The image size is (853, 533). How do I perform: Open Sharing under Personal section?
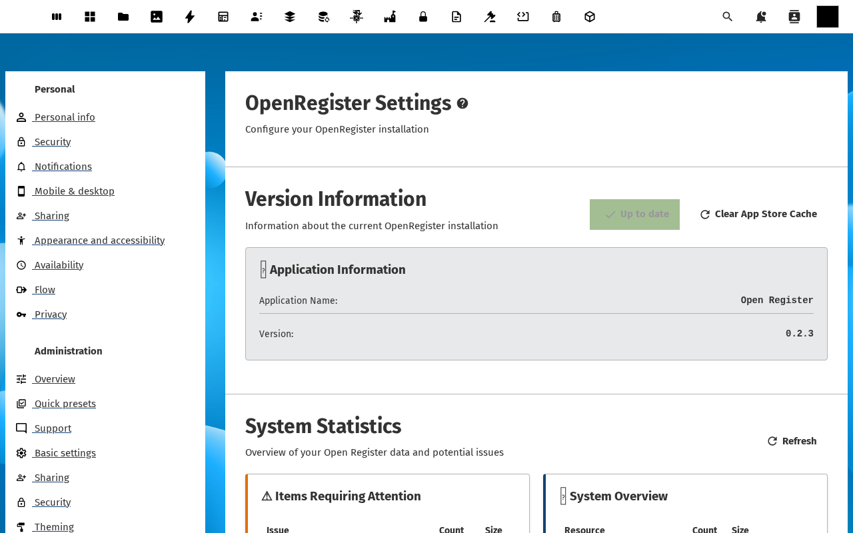[51, 216]
